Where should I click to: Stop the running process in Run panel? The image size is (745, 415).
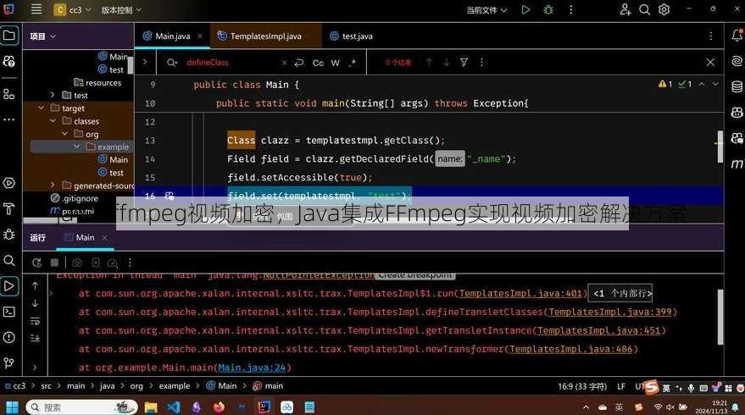(x=54, y=263)
